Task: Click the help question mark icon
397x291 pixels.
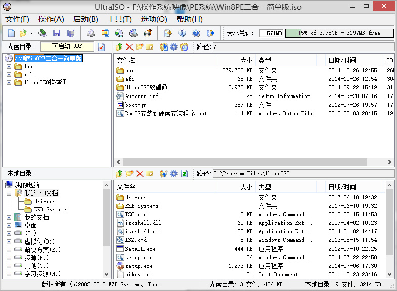Action: click(x=196, y=33)
